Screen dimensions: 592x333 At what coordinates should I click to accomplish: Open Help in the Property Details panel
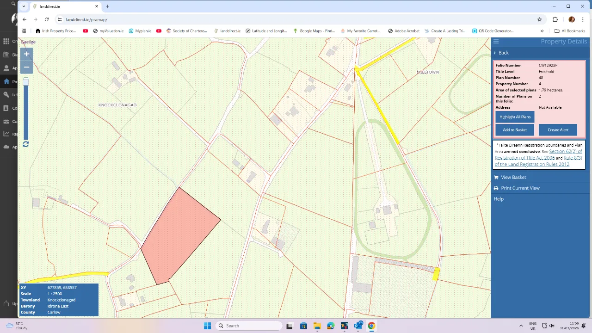click(499, 198)
